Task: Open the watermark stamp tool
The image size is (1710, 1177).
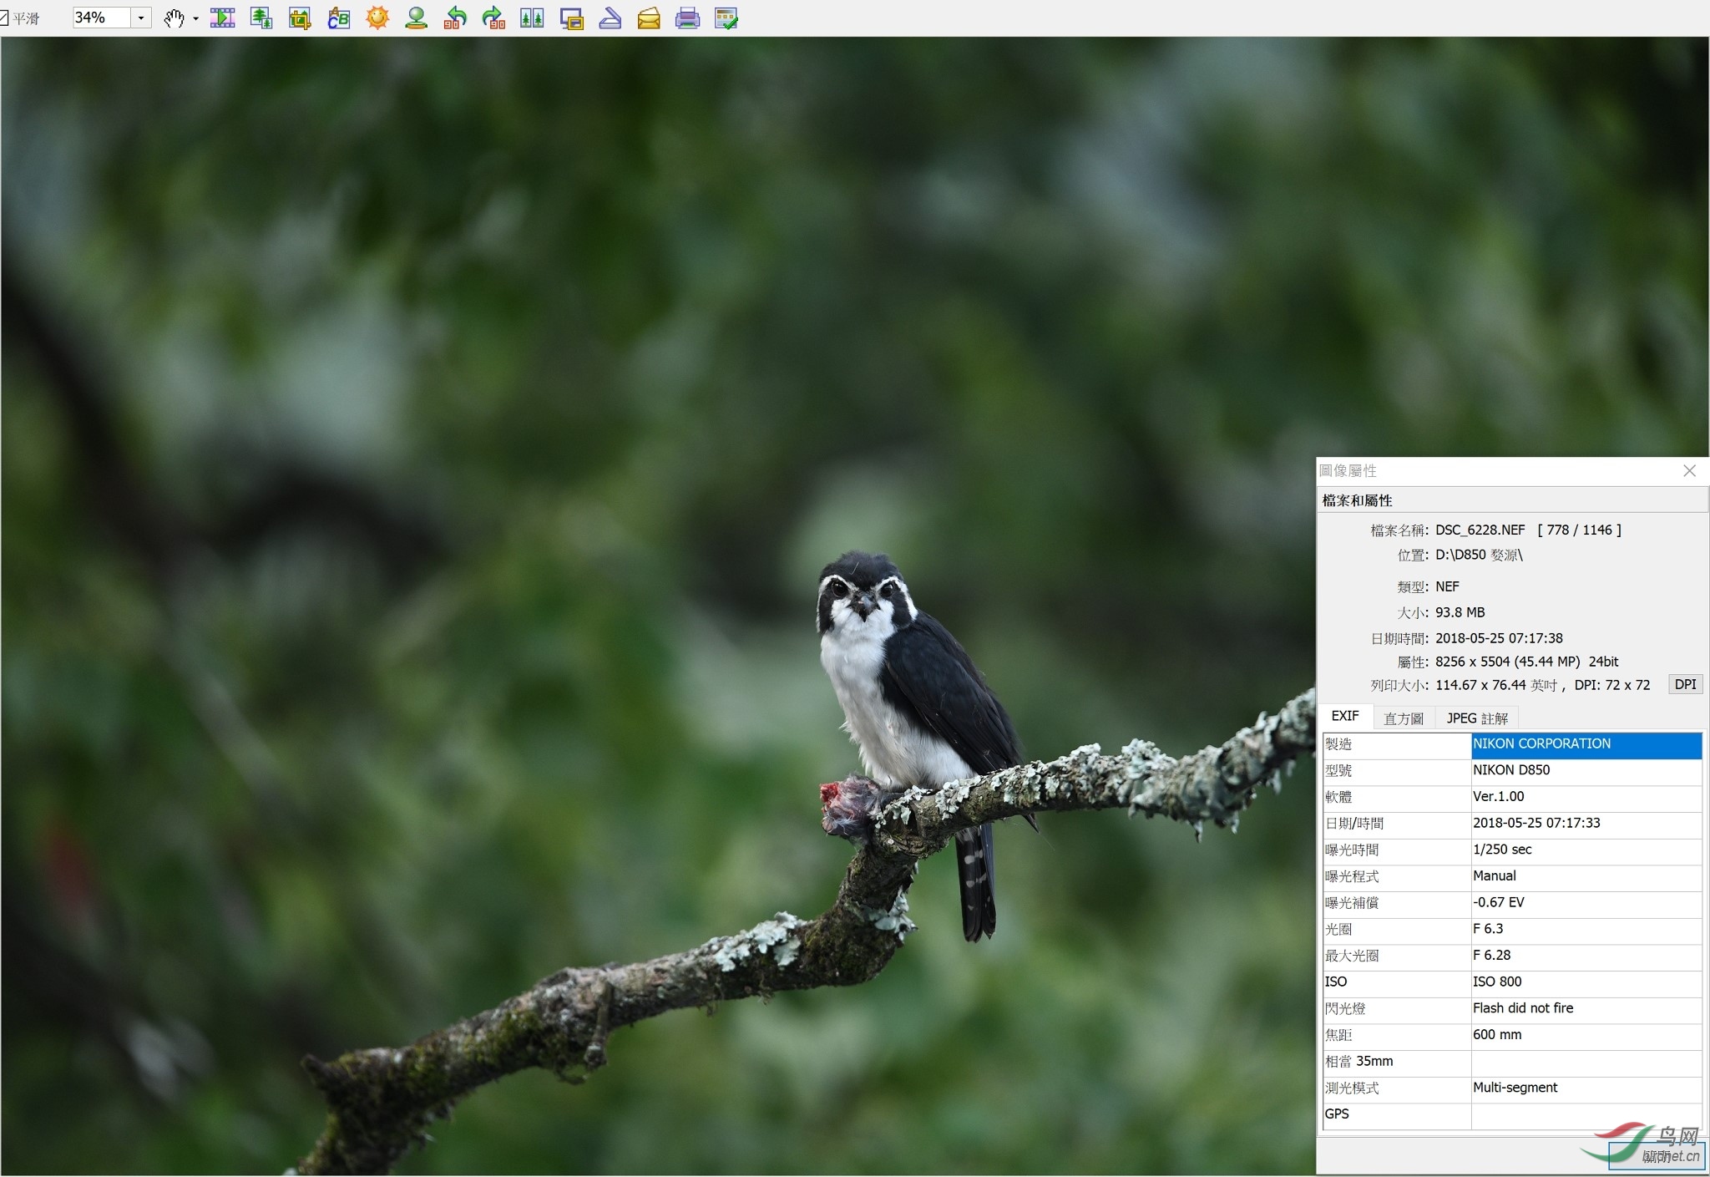Action: pos(416,18)
